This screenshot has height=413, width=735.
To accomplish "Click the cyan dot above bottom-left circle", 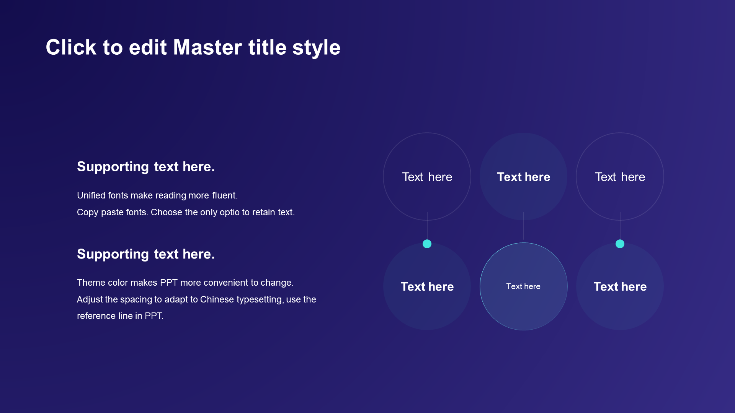I will click(x=427, y=244).
